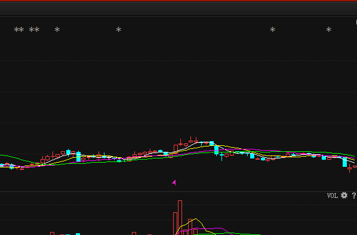Click the fourth asterisk marker above chart middle
The image size is (357, 235).
119,30
